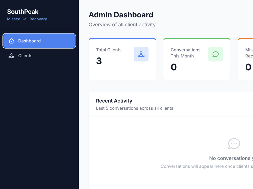The height and width of the screenshot is (189, 253).
Task: Click 'Overview of all client activity' text
Action: pyautogui.click(x=122, y=25)
